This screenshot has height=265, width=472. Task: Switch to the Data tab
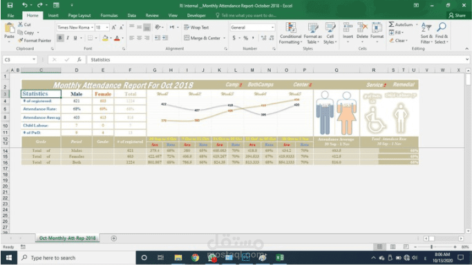(131, 16)
